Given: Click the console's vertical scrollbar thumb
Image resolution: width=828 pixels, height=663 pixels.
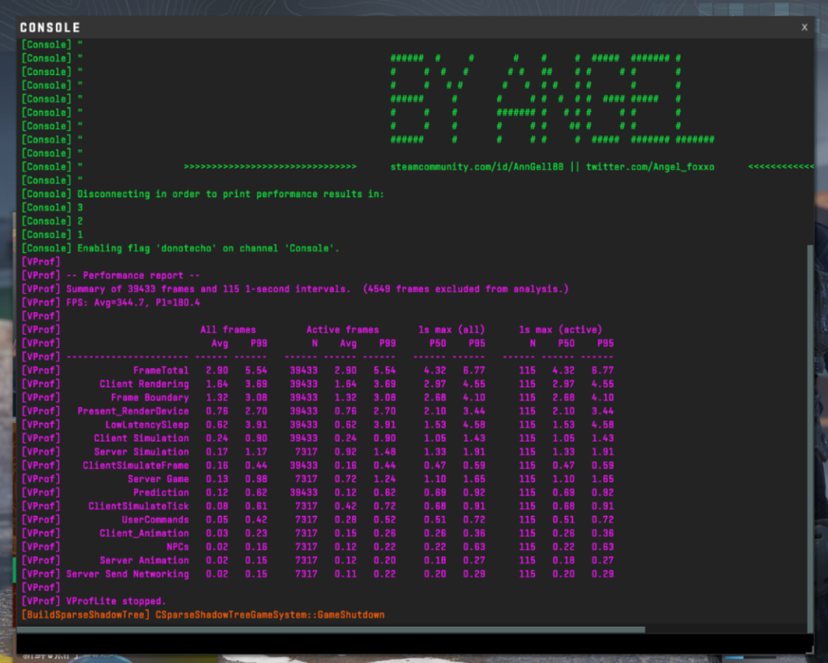Looking at the screenshot, I should [x=810, y=438].
